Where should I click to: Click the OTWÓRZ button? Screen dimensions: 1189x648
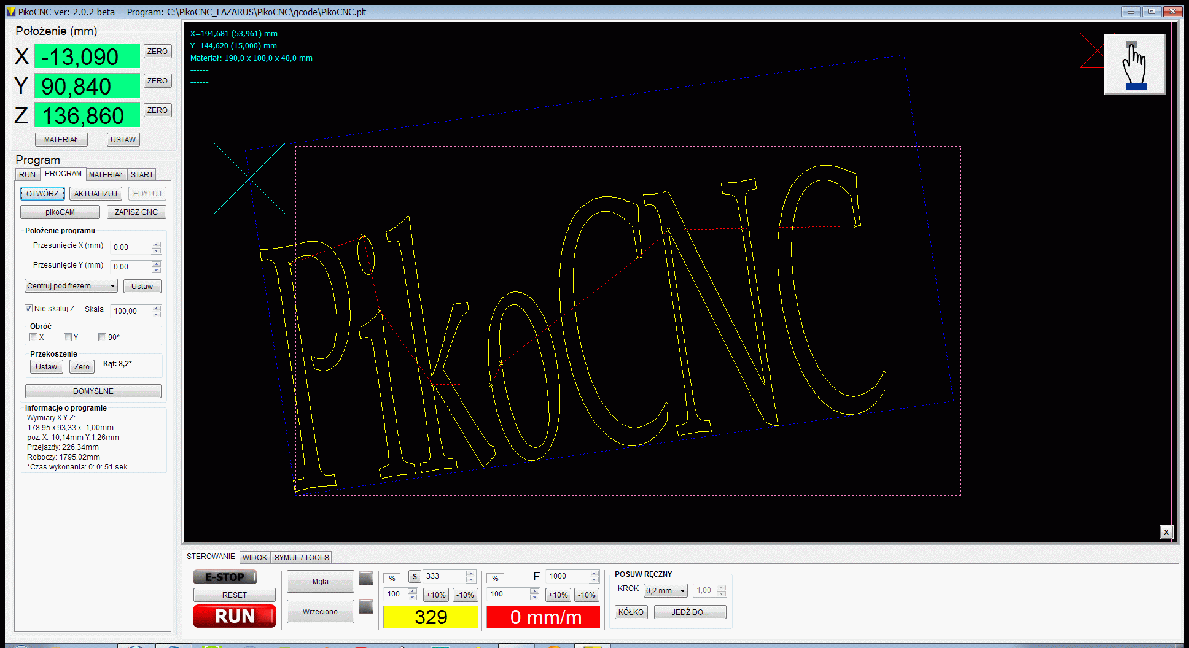click(42, 194)
